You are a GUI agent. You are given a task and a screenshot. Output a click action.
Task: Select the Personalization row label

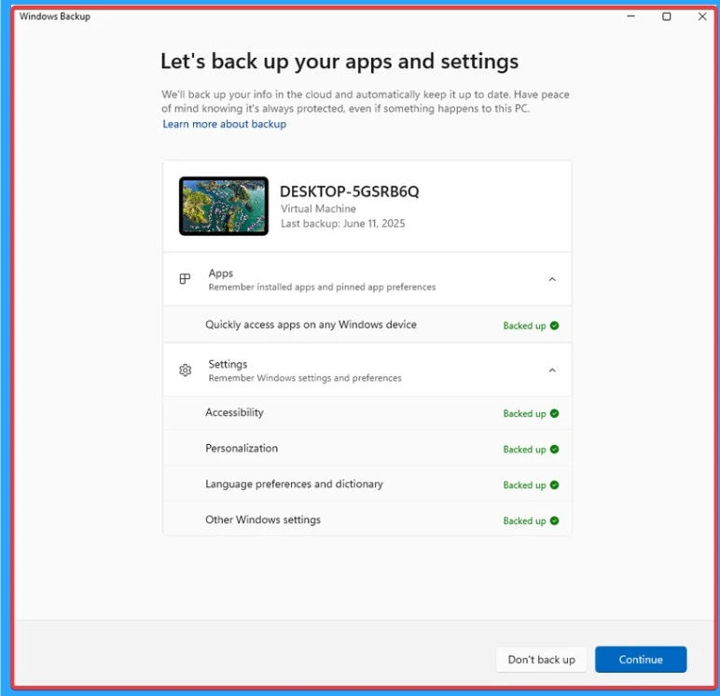[242, 449]
